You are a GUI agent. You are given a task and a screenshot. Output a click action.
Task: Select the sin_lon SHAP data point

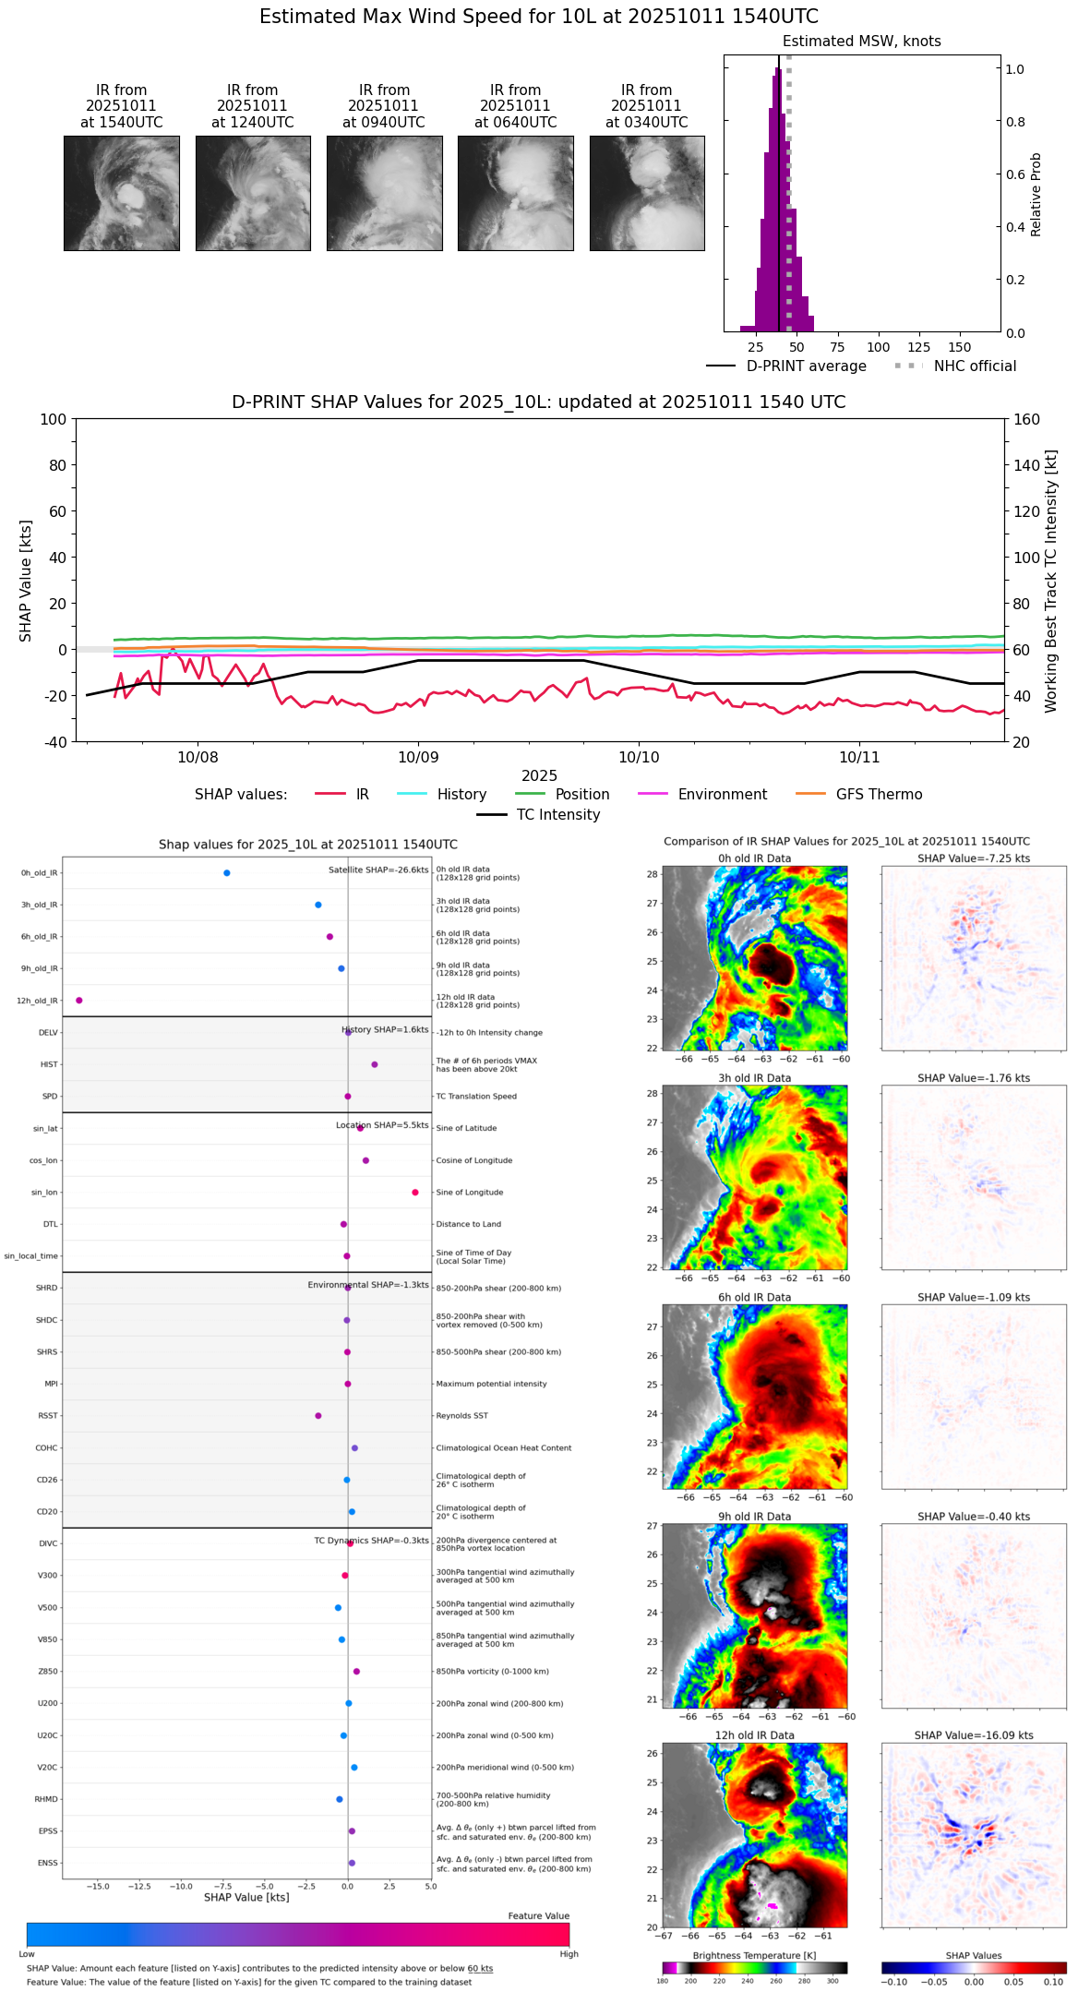point(415,1192)
